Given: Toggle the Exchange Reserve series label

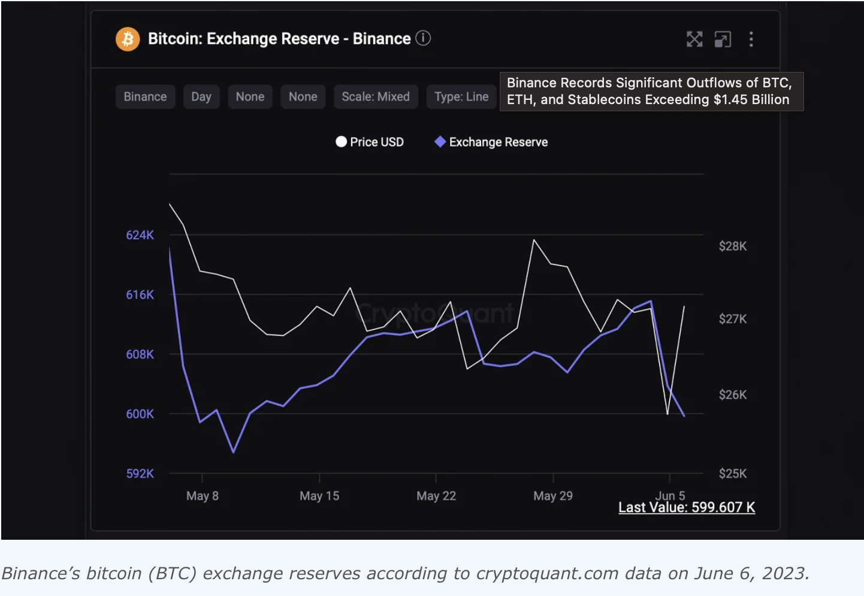Looking at the screenshot, I should click(x=499, y=142).
